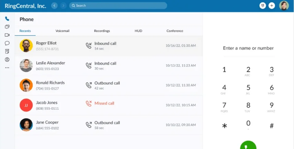294x149 pixels.
Task: Click the phone number (704) 555-0127
Action: [47, 88]
